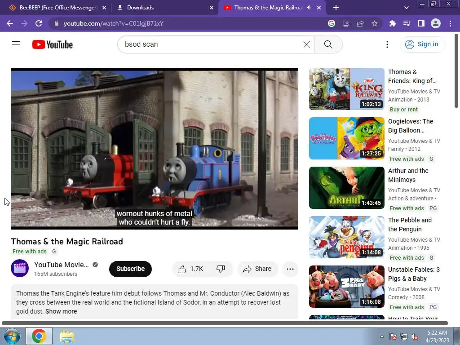Click the video player to pause

[155, 148]
